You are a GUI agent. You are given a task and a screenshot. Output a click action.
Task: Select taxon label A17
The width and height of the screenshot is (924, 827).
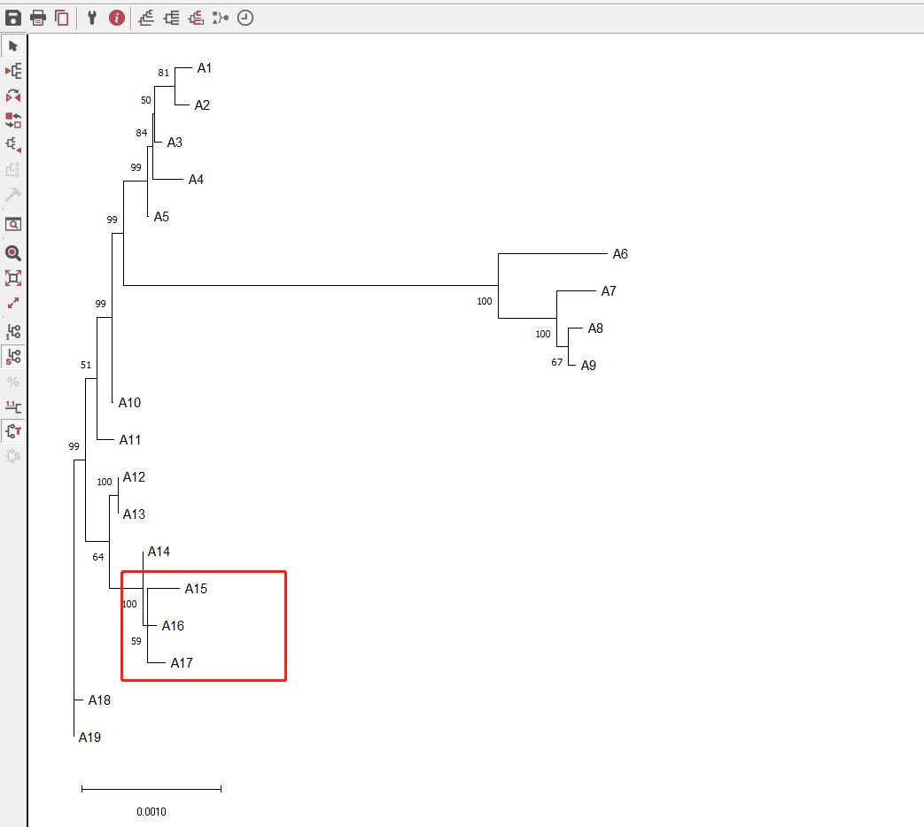tap(182, 662)
